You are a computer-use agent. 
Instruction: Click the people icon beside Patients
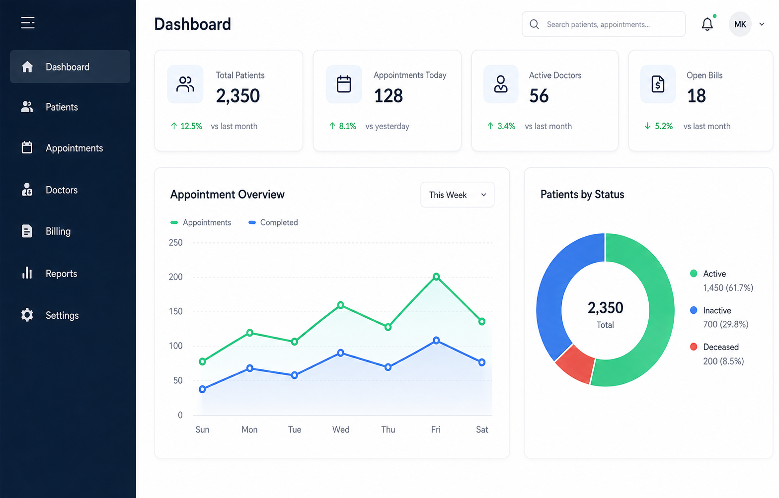coord(27,107)
